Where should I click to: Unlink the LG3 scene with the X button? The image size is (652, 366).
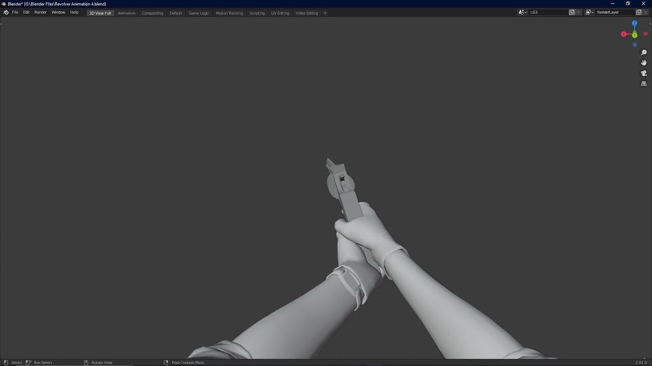pos(579,12)
